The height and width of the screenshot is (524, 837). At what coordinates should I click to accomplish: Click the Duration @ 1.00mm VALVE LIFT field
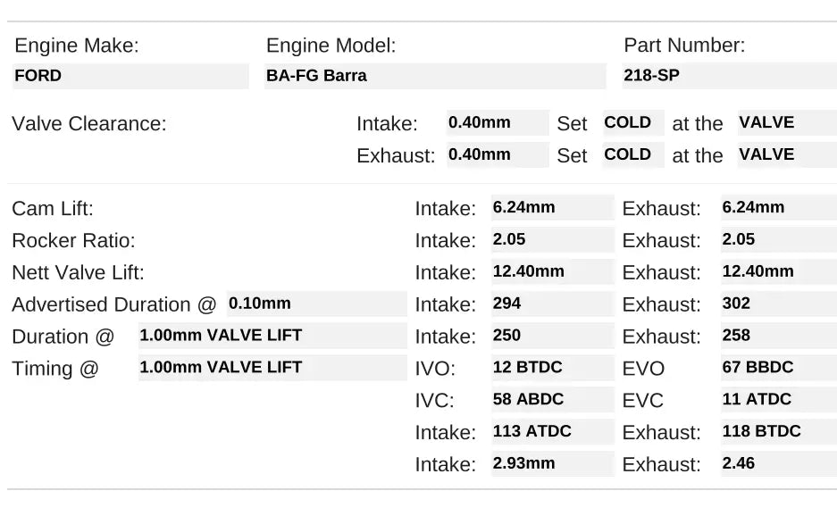coord(272,336)
